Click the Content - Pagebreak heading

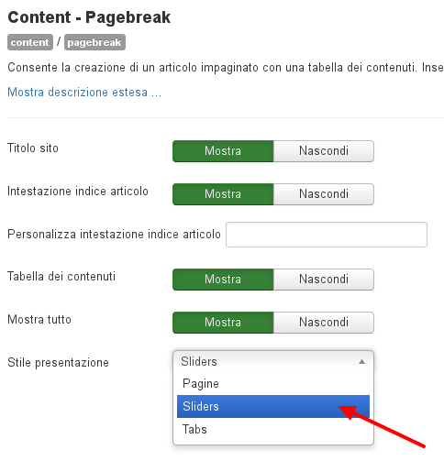pyautogui.click(x=89, y=17)
